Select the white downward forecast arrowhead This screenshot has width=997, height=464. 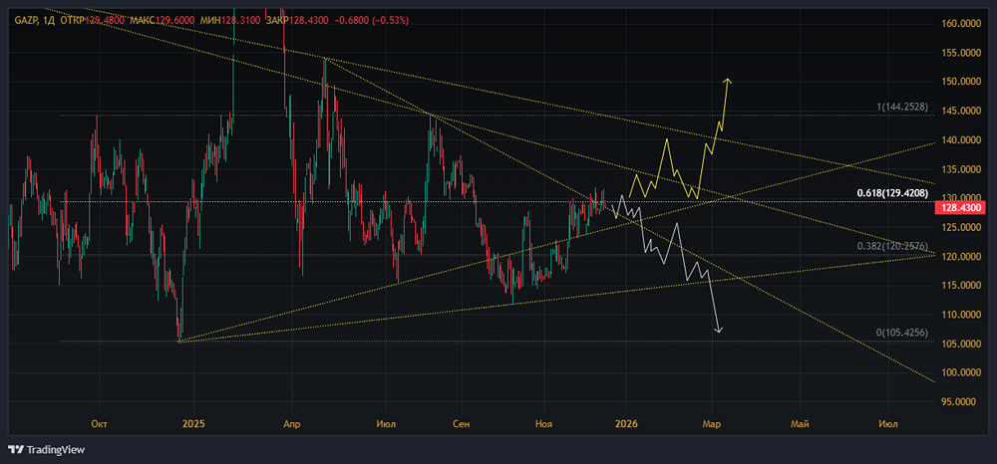click(719, 329)
